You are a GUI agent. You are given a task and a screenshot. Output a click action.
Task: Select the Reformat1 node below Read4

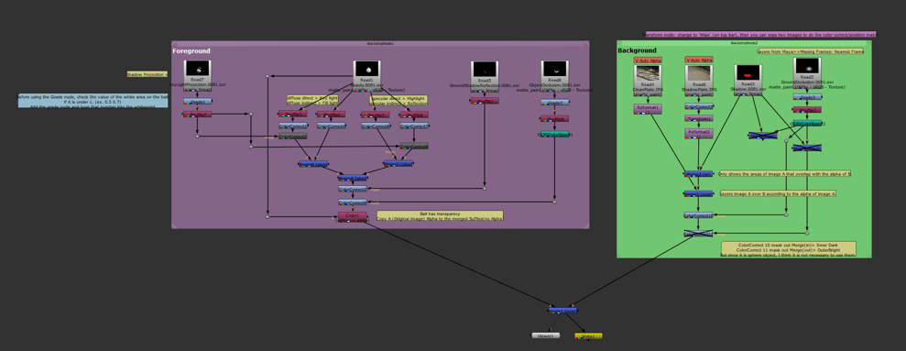pyautogui.click(x=648, y=109)
